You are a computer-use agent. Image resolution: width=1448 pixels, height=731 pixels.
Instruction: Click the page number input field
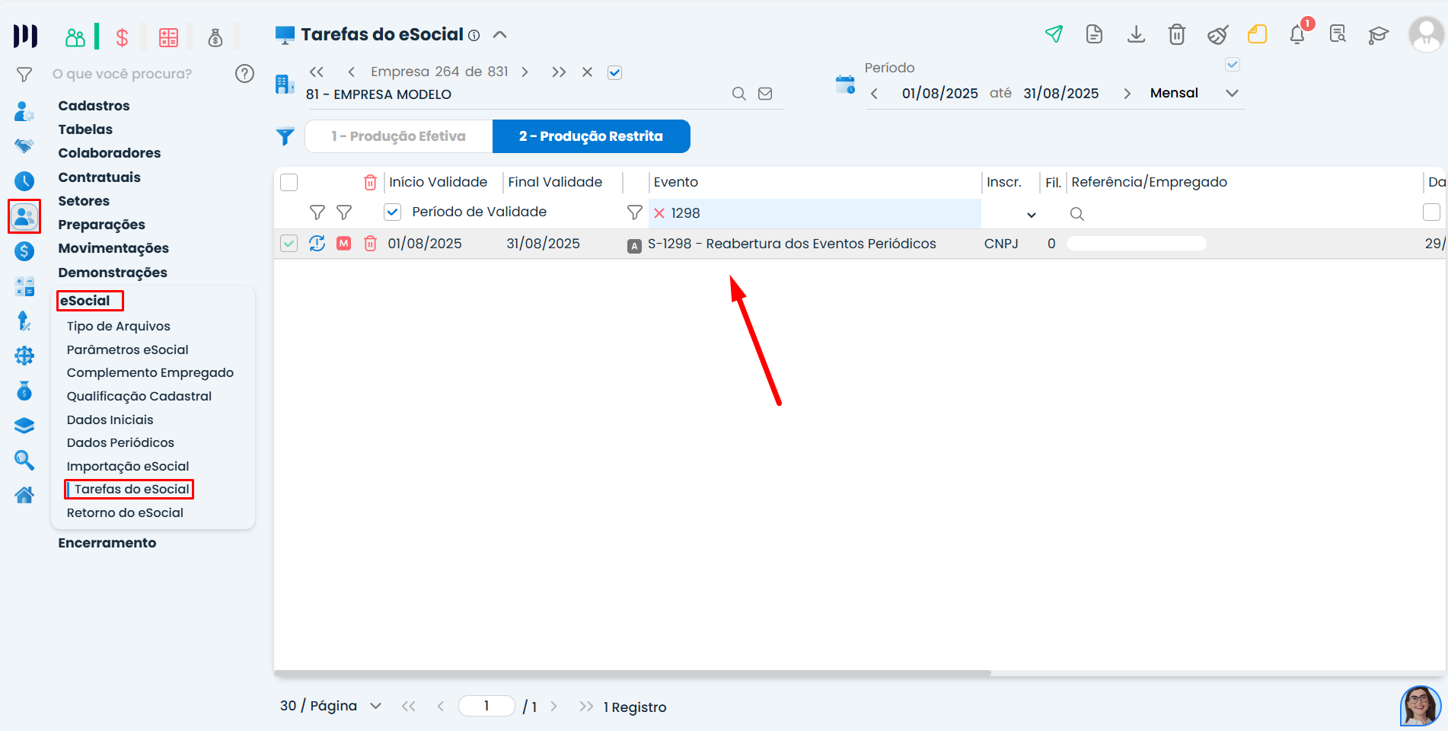pos(486,706)
